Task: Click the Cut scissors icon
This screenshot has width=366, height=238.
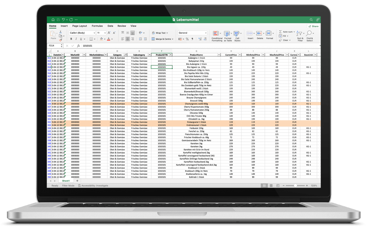Action: (x=61, y=32)
